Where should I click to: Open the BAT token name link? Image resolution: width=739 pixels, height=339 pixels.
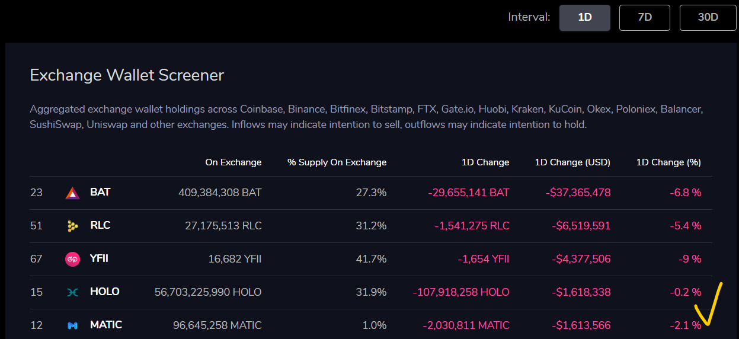[100, 193]
